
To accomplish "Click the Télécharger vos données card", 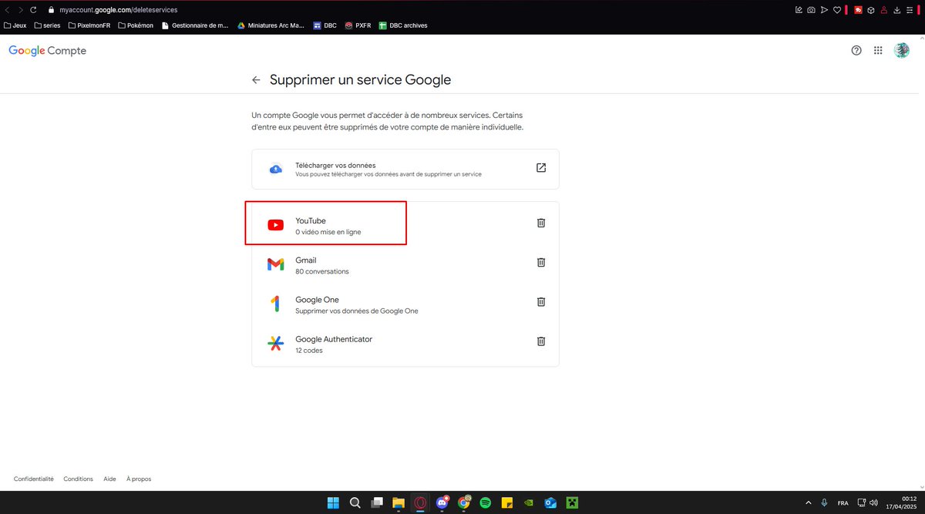I will [405, 169].
